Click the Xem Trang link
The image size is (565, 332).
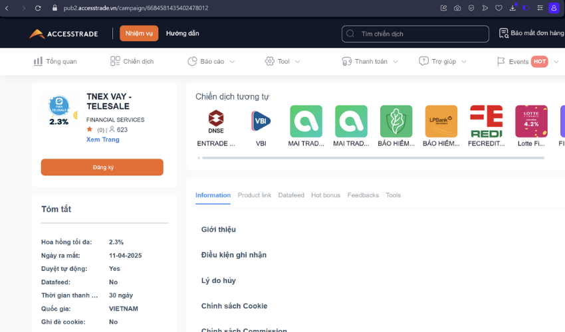[x=102, y=139]
